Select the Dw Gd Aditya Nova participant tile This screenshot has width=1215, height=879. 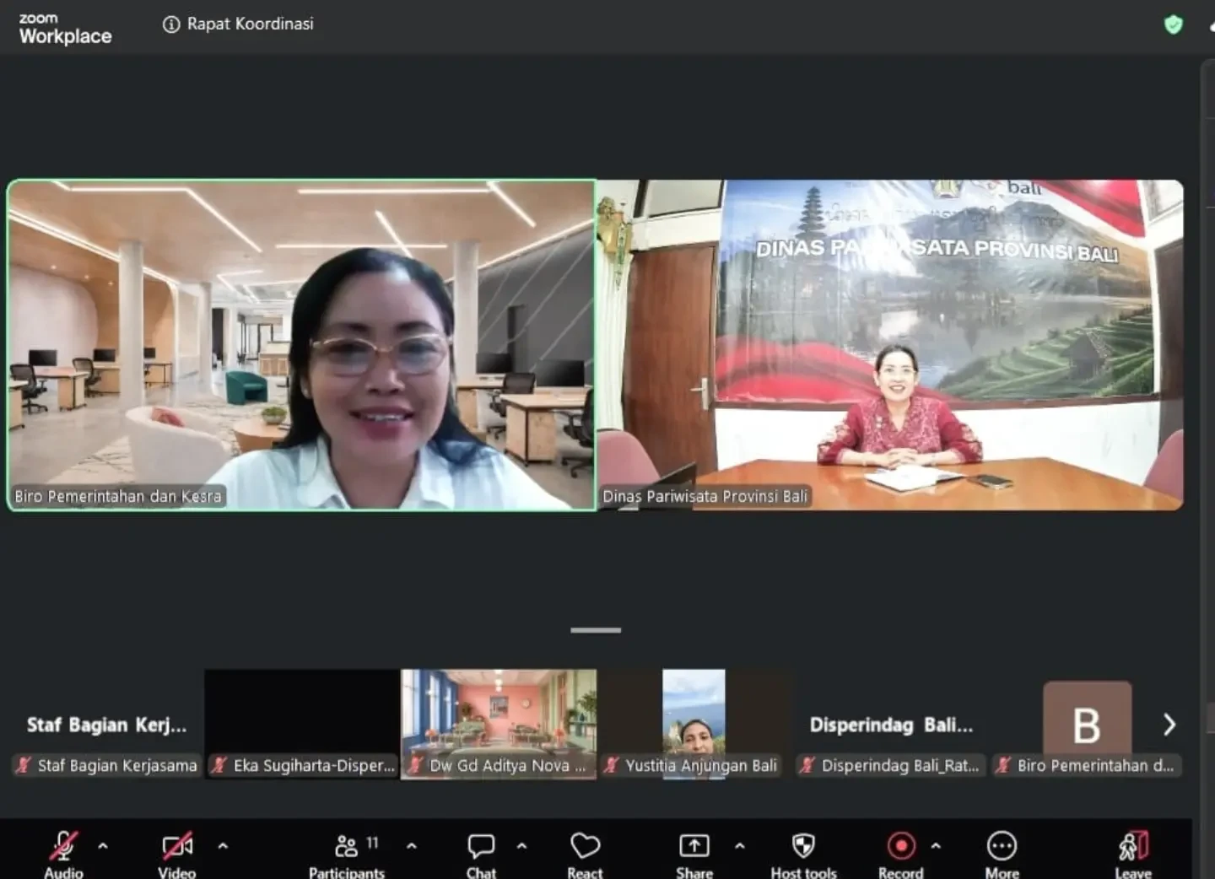pyautogui.click(x=499, y=725)
